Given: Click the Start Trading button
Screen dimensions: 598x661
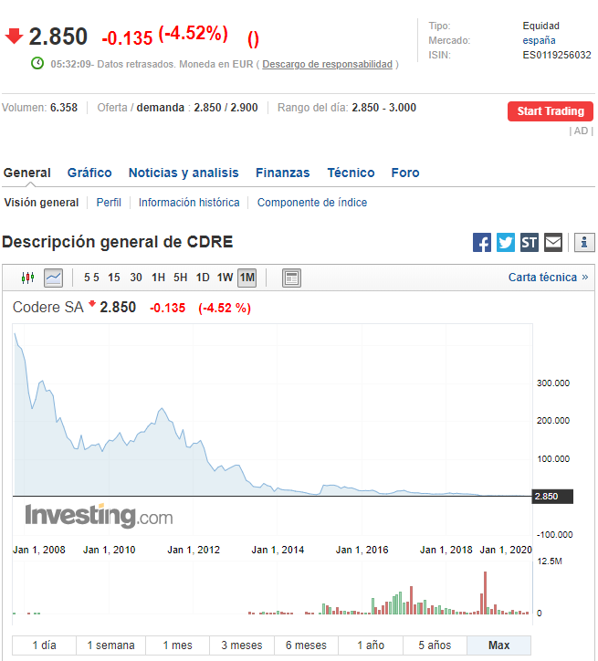Looking at the screenshot, I should [550, 111].
